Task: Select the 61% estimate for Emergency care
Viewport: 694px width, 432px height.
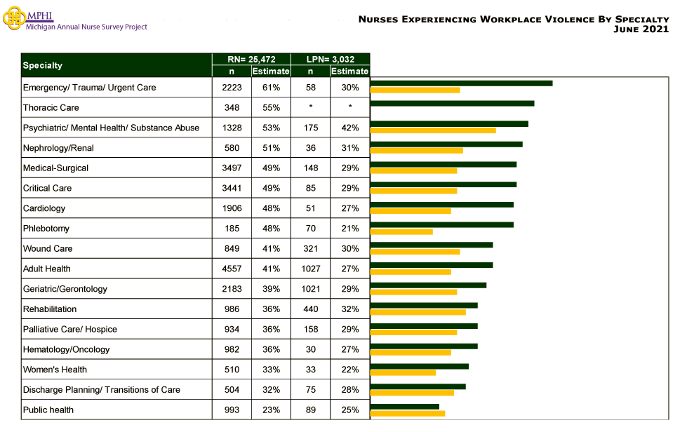Action: pos(270,87)
